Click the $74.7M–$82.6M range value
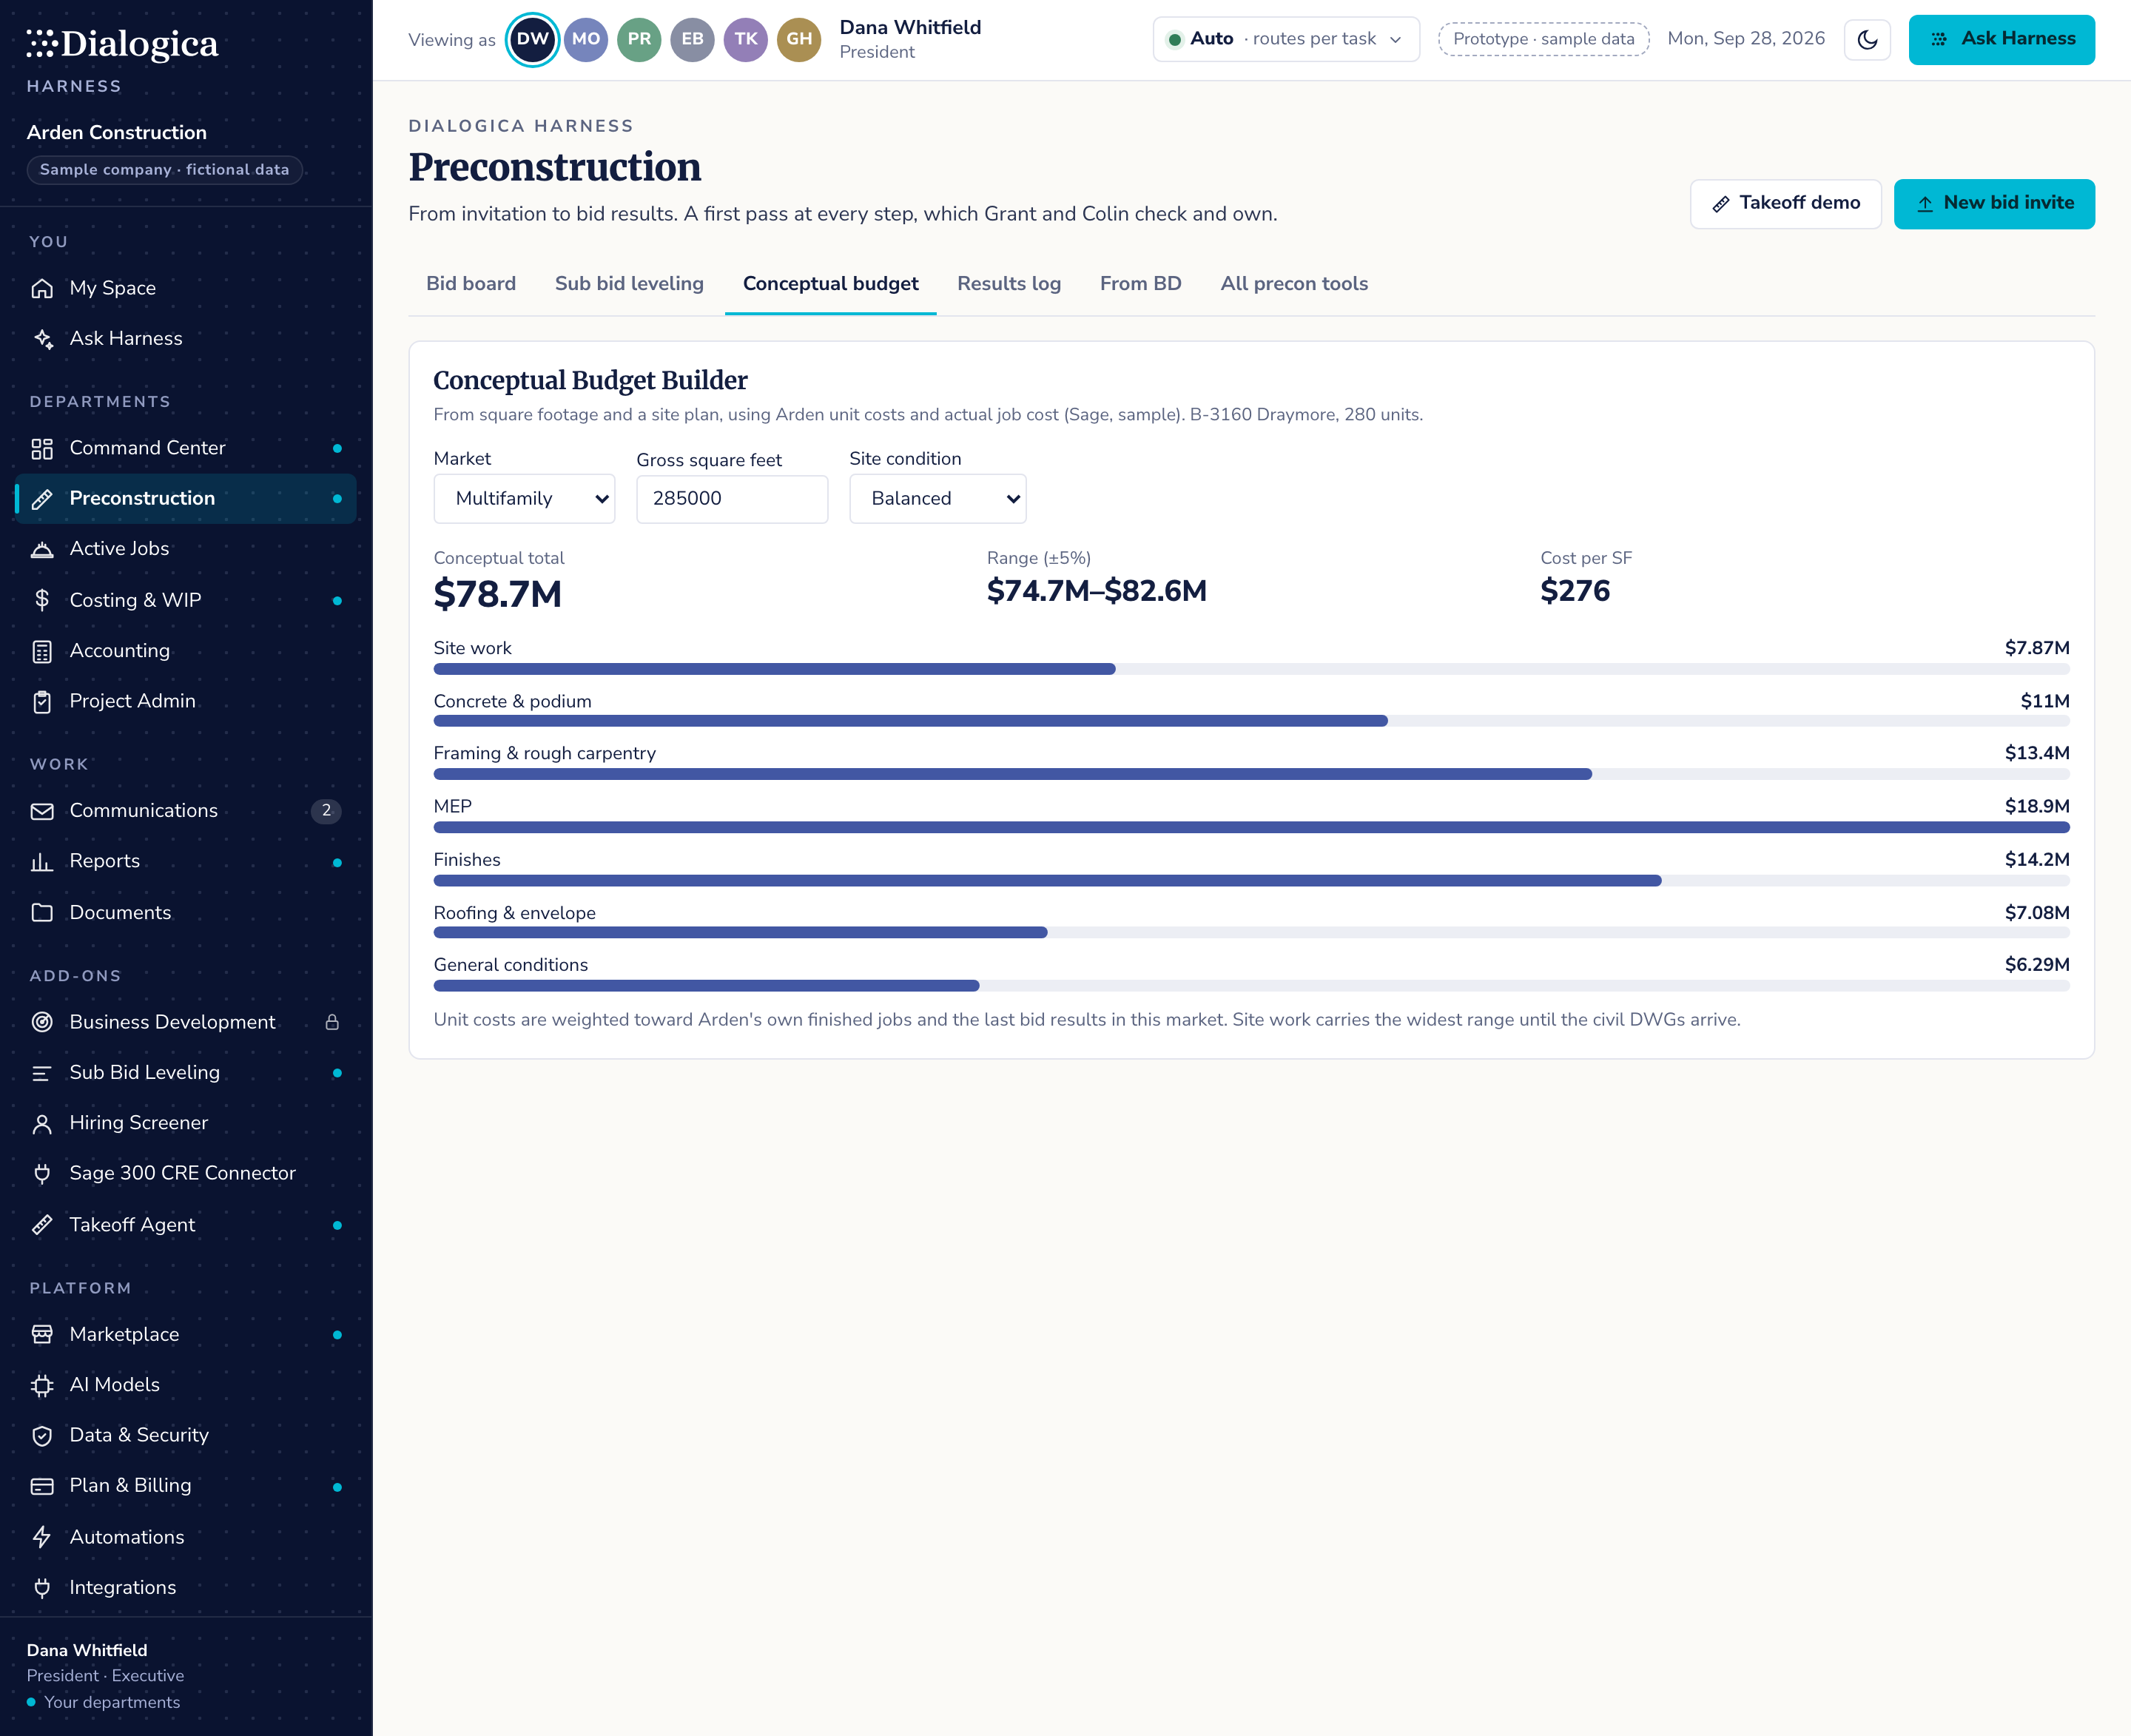The image size is (2131, 1736). [1096, 592]
